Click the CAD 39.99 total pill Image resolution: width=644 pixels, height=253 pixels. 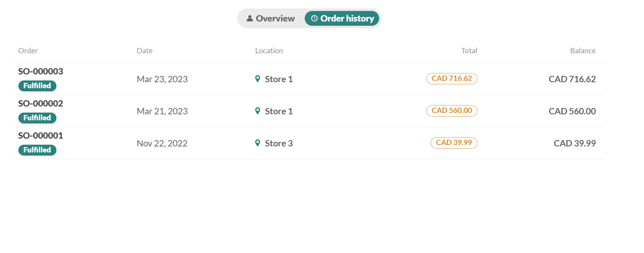tap(454, 143)
